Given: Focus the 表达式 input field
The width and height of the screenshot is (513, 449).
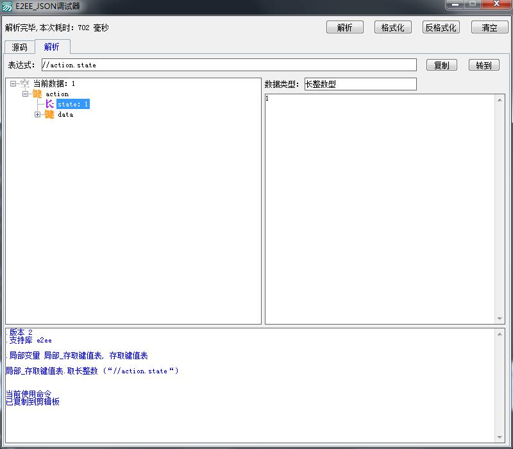Looking at the screenshot, I should tap(229, 65).
